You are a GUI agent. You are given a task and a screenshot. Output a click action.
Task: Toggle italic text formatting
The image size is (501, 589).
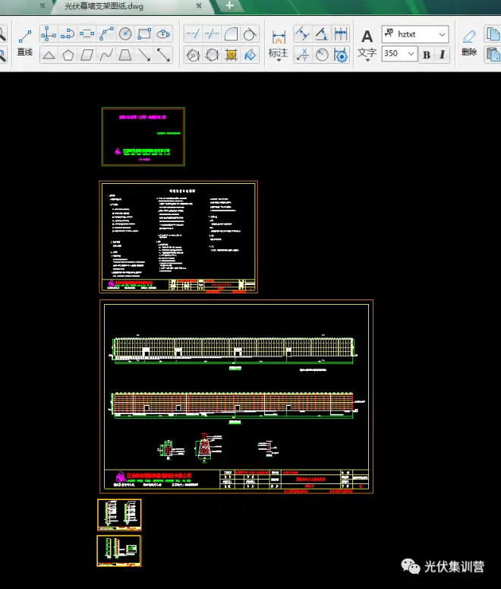click(443, 55)
